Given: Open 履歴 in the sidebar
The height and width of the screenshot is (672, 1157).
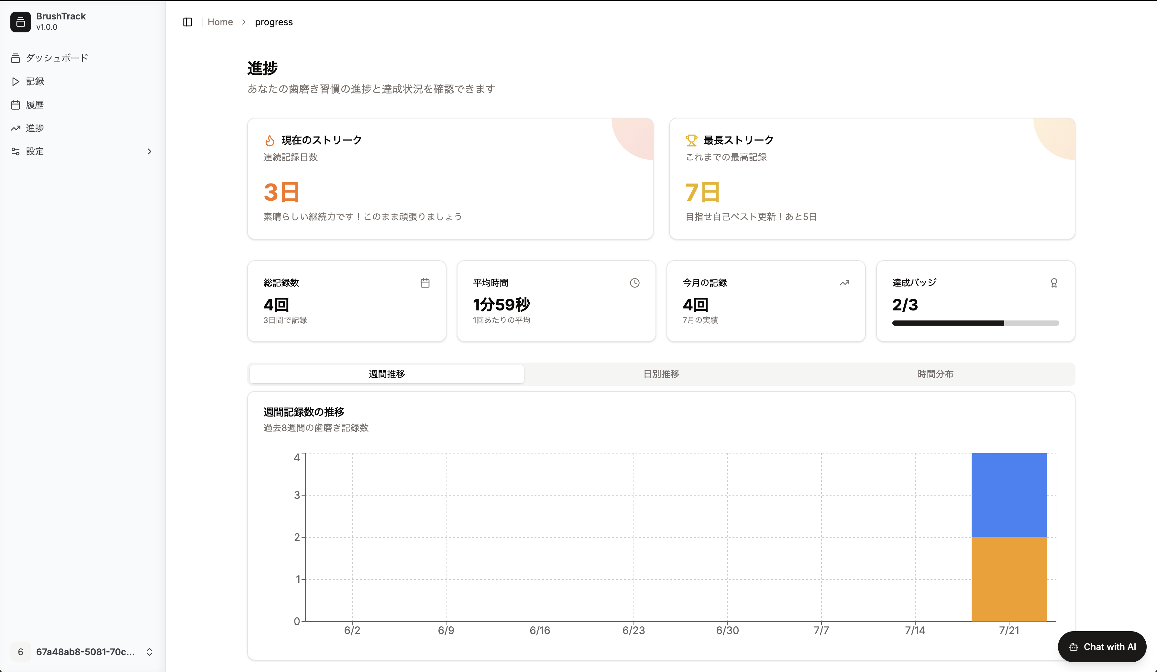Looking at the screenshot, I should [x=83, y=105].
